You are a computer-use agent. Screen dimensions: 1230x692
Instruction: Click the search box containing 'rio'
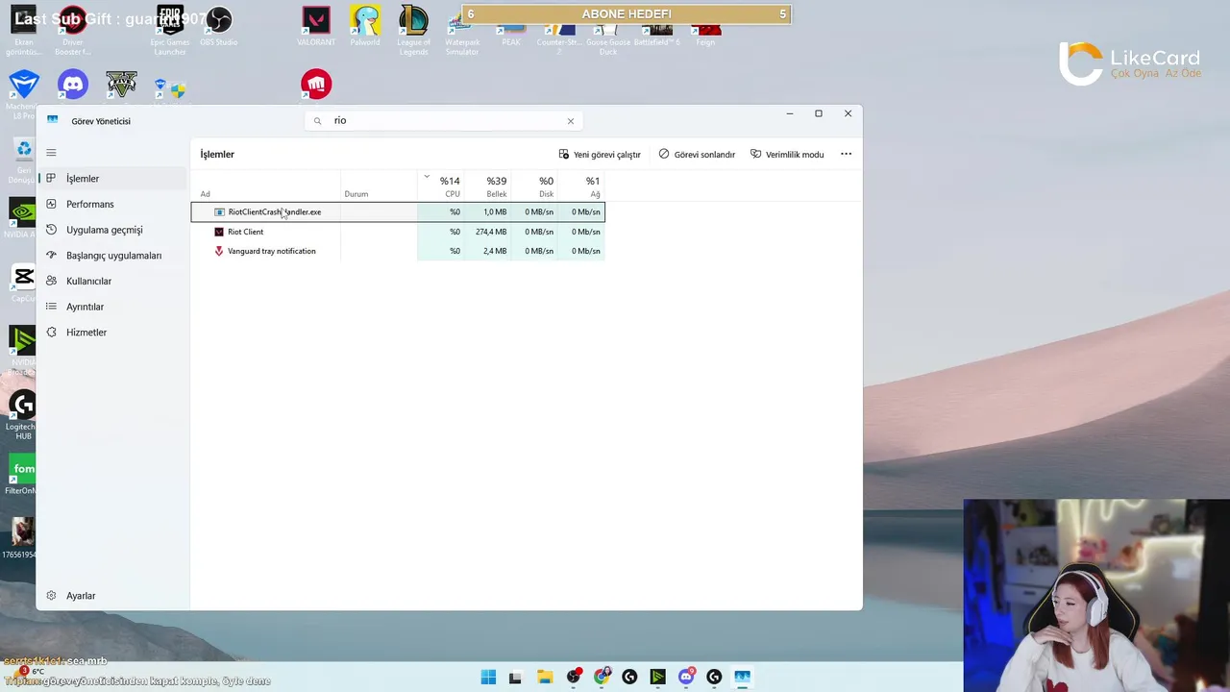[444, 120]
